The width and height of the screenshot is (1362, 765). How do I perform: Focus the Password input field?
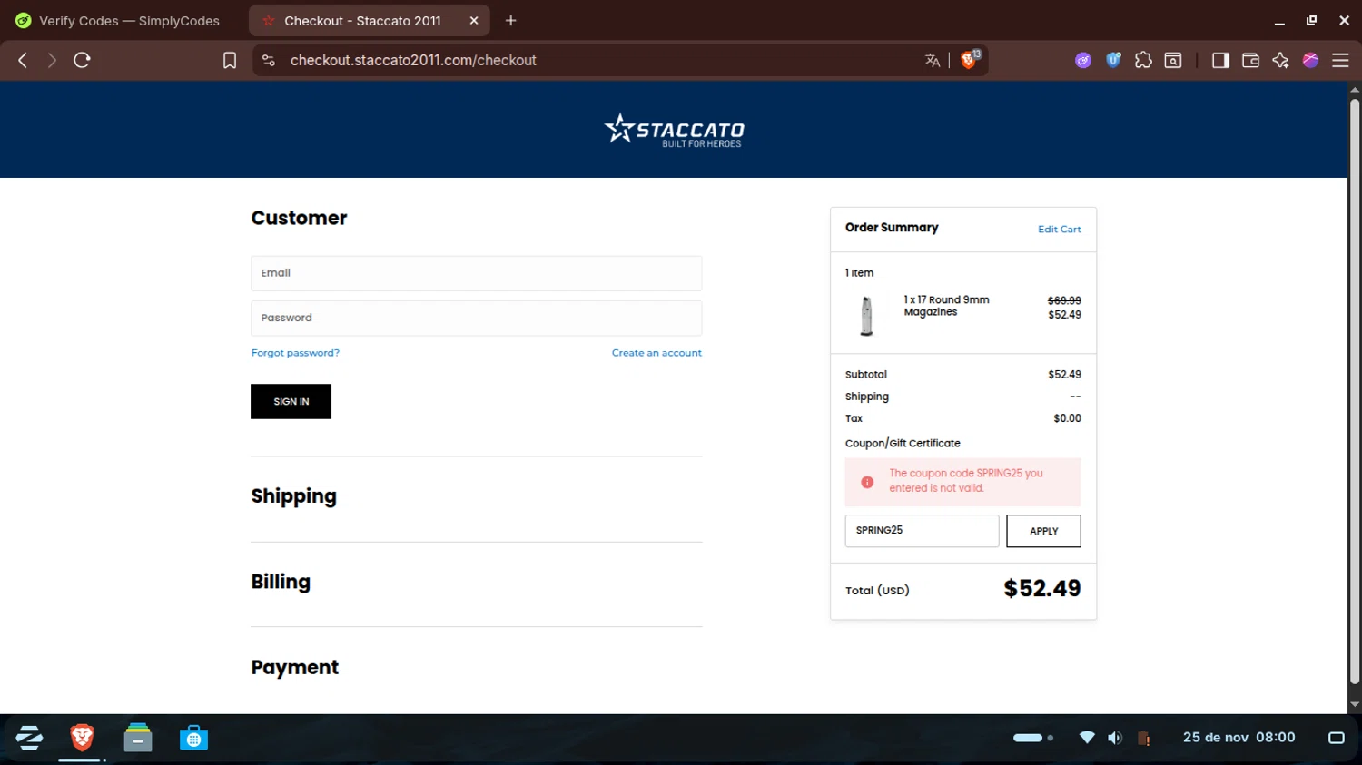[x=476, y=319]
